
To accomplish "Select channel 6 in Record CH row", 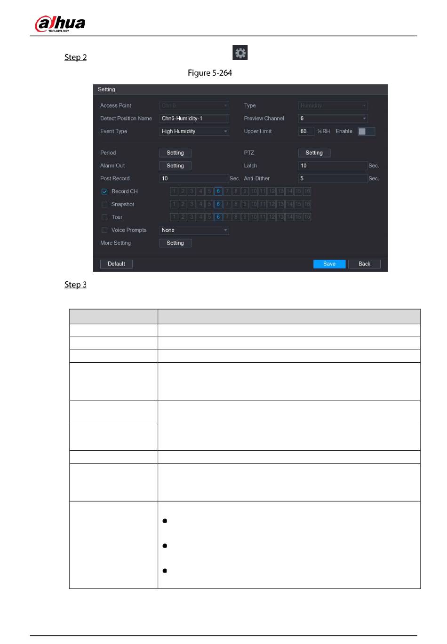I will (x=218, y=191).
